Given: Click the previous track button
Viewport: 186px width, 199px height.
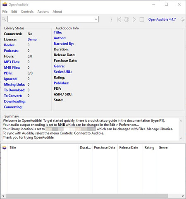Looking at the screenshot, I should click(119, 19).
